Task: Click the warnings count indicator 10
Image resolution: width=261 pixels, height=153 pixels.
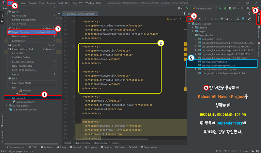Action: point(169,19)
